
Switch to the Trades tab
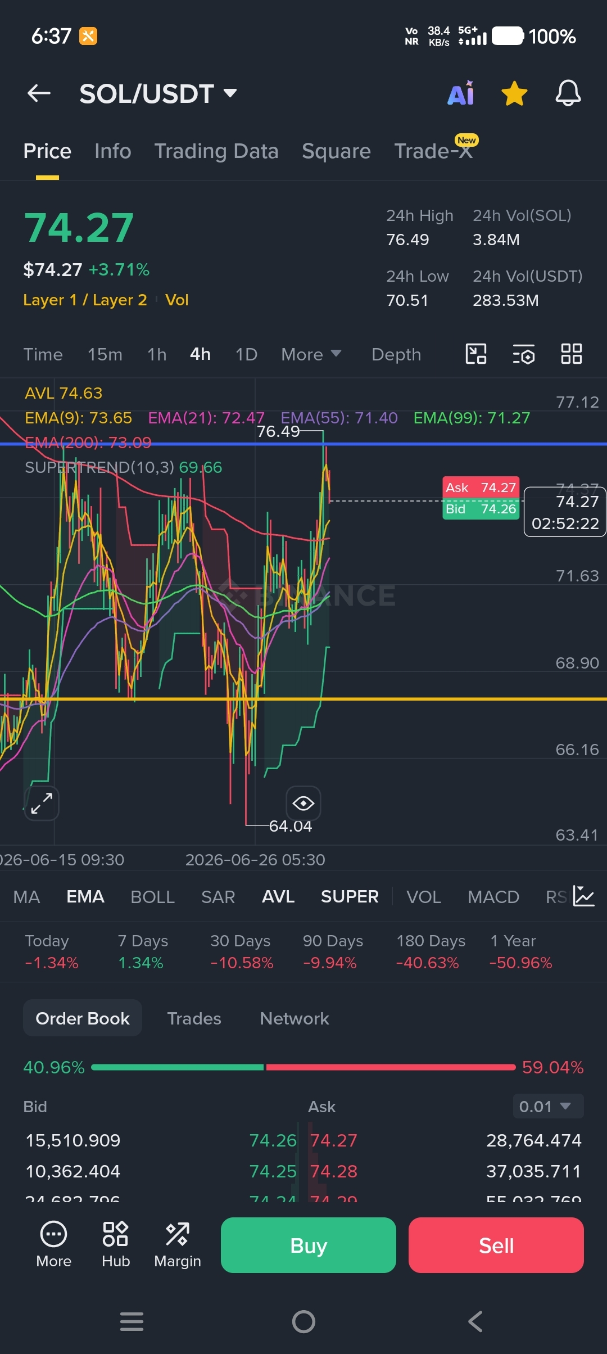pyautogui.click(x=194, y=1018)
